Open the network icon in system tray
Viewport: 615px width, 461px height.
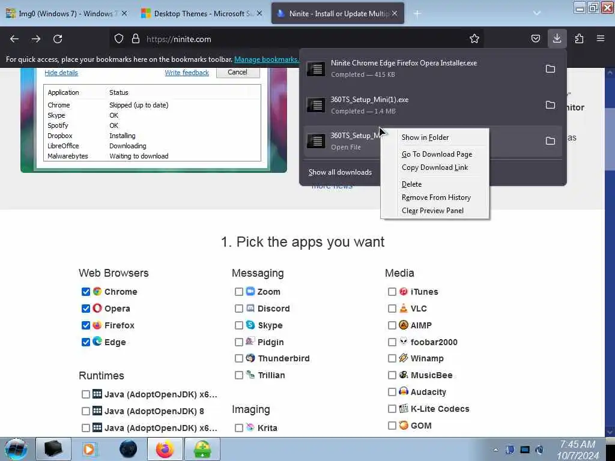[x=525, y=450]
